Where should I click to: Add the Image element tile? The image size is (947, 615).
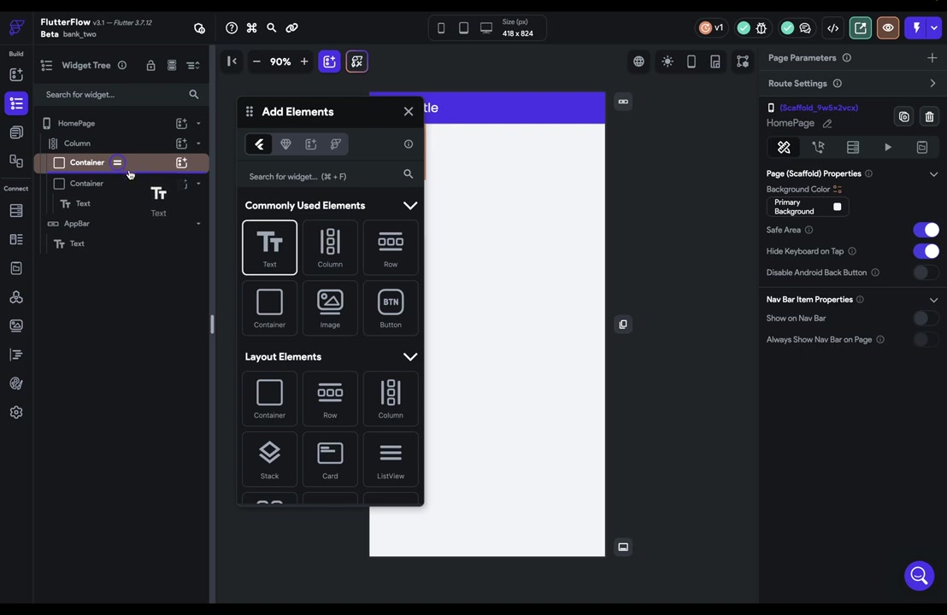[x=330, y=307]
